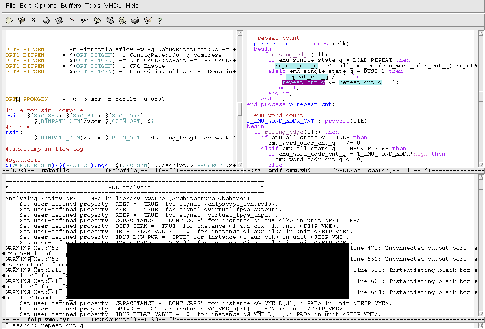The height and width of the screenshot is (329, 485).
Task: Click the feip_vme.syr pane scrollbar
Action: (481, 246)
